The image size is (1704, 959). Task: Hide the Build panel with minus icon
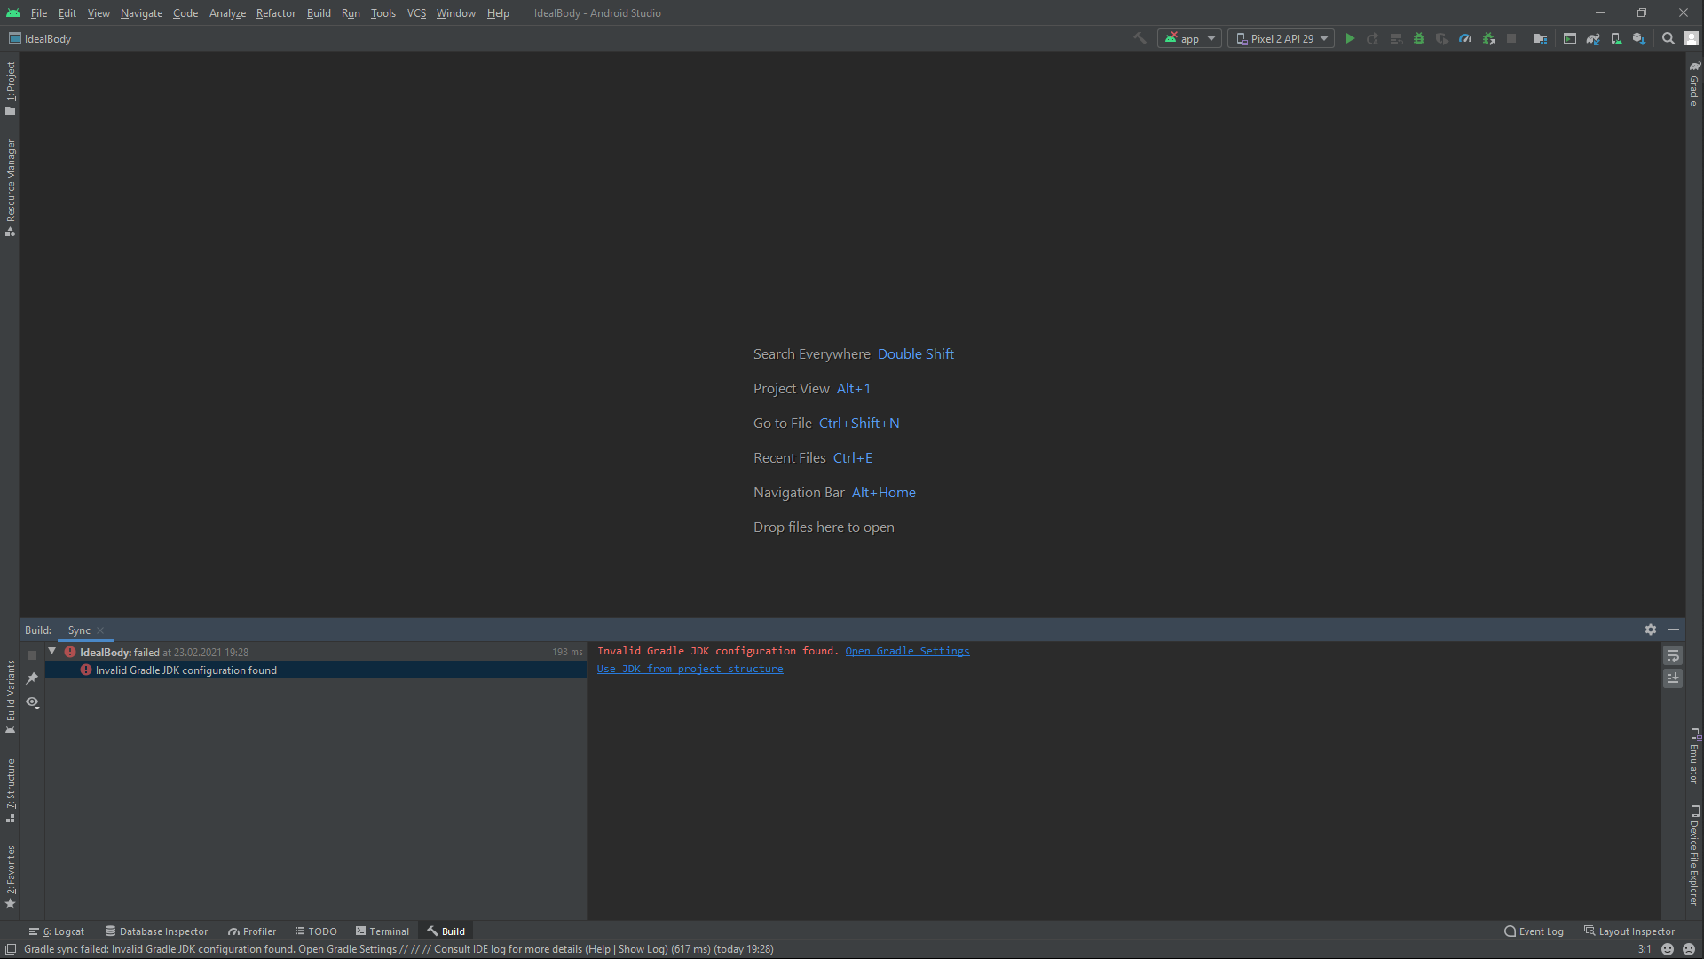(1674, 630)
